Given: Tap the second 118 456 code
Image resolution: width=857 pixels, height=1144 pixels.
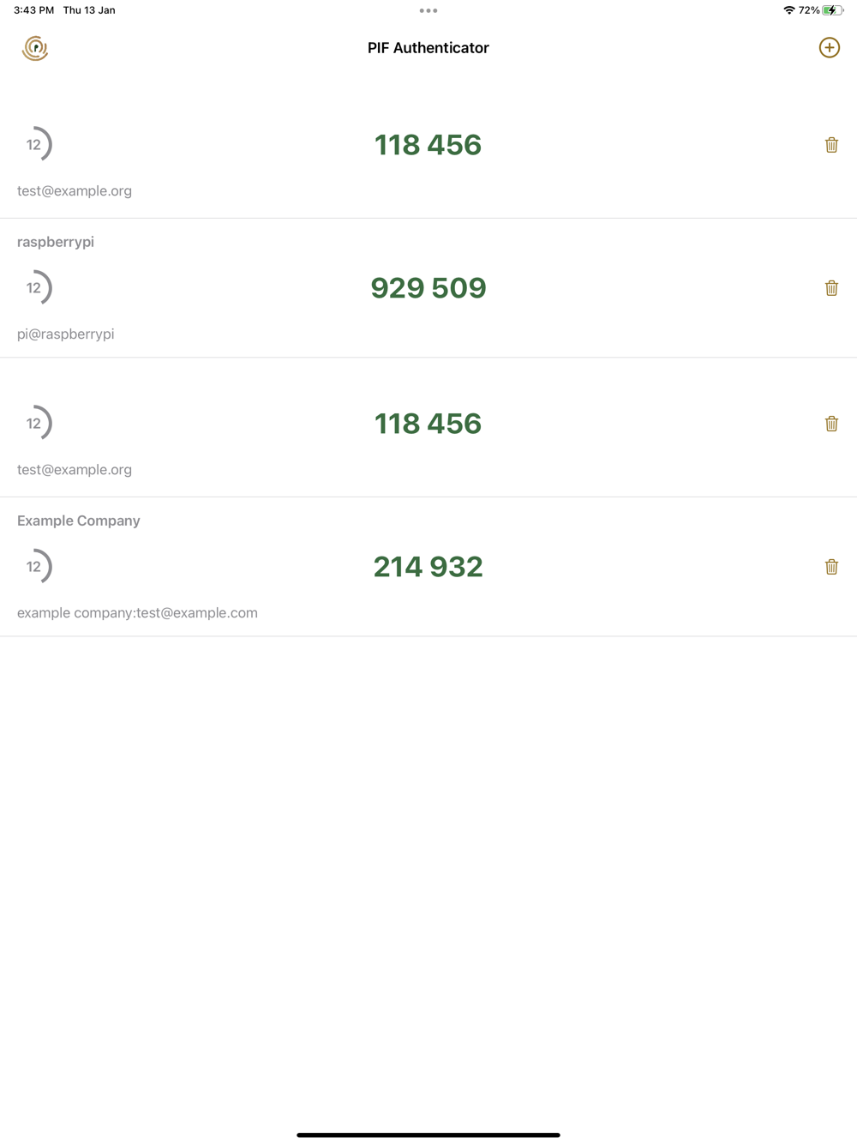Looking at the screenshot, I should [428, 424].
